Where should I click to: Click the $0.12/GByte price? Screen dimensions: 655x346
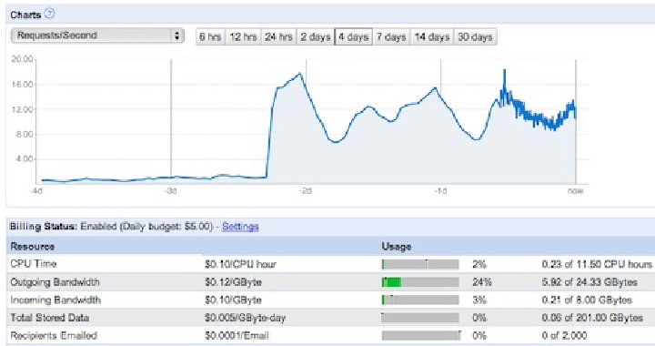233,282
